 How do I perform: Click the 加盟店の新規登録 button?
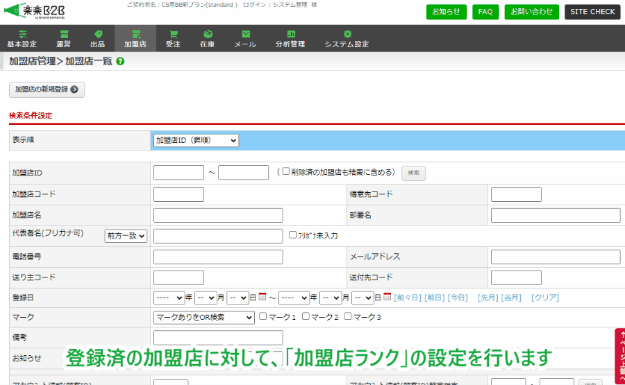47,89
